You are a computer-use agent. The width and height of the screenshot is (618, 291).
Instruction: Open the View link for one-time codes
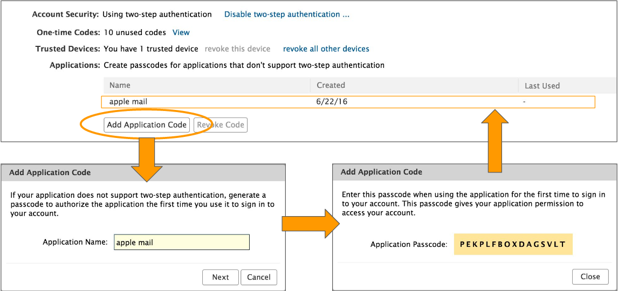[181, 33]
